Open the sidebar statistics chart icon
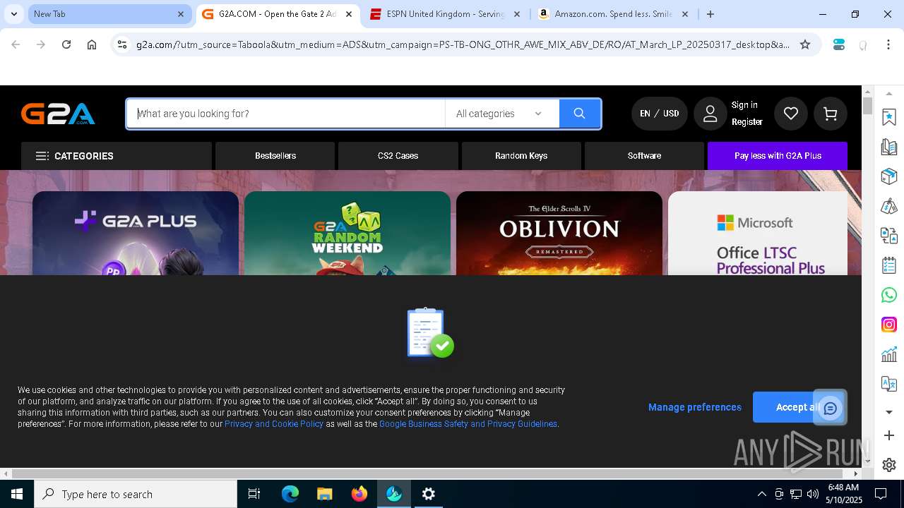The width and height of the screenshot is (904, 508). click(x=889, y=354)
